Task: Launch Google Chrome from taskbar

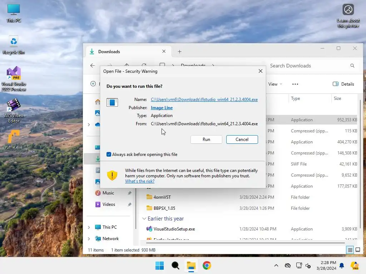Action: (x=207, y=265)
